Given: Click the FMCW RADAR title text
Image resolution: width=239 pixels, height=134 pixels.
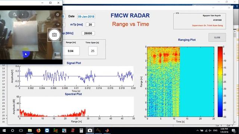Looking at the screenshot, I should (130, 16).
